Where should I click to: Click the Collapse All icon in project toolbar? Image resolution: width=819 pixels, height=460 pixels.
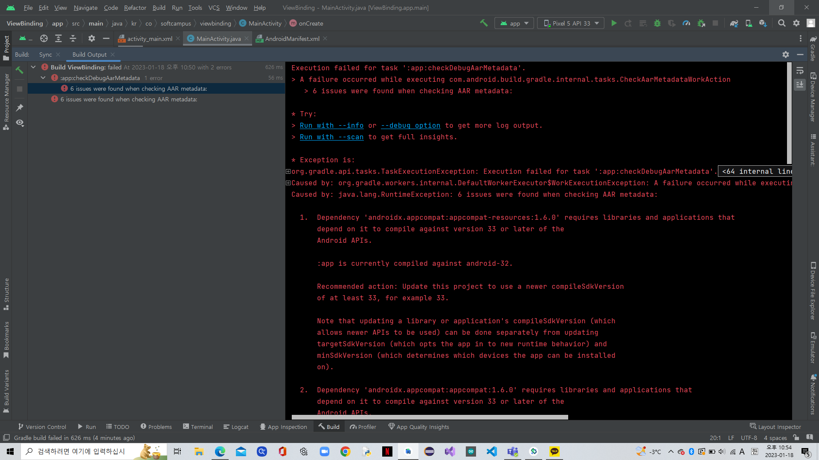pos(73,39)
